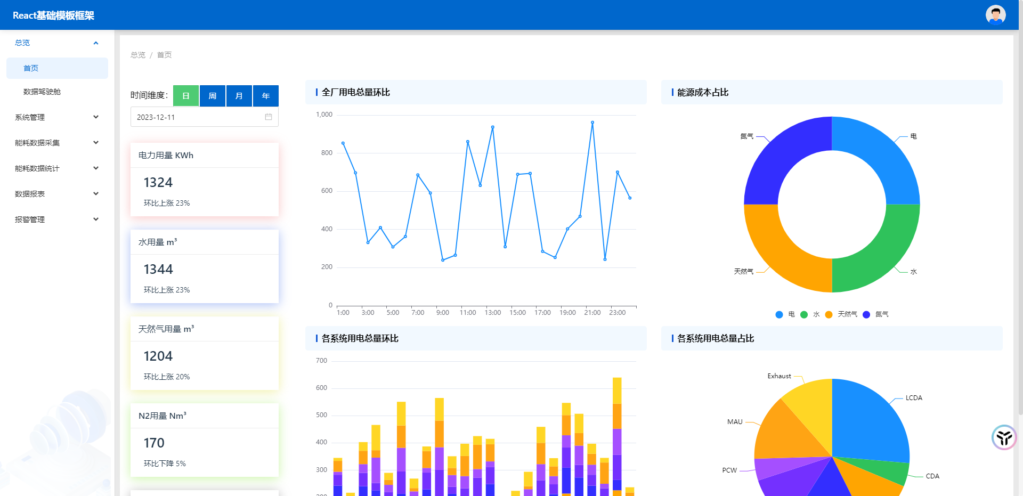Image resolution: width=1023 pixels, height=496 pixels.
Task: Open the 数据报表 menu
Action: (x=57, y=194)
